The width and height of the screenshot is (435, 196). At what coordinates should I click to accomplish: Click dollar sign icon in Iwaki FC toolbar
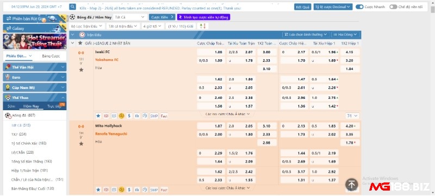coord(129,116)
